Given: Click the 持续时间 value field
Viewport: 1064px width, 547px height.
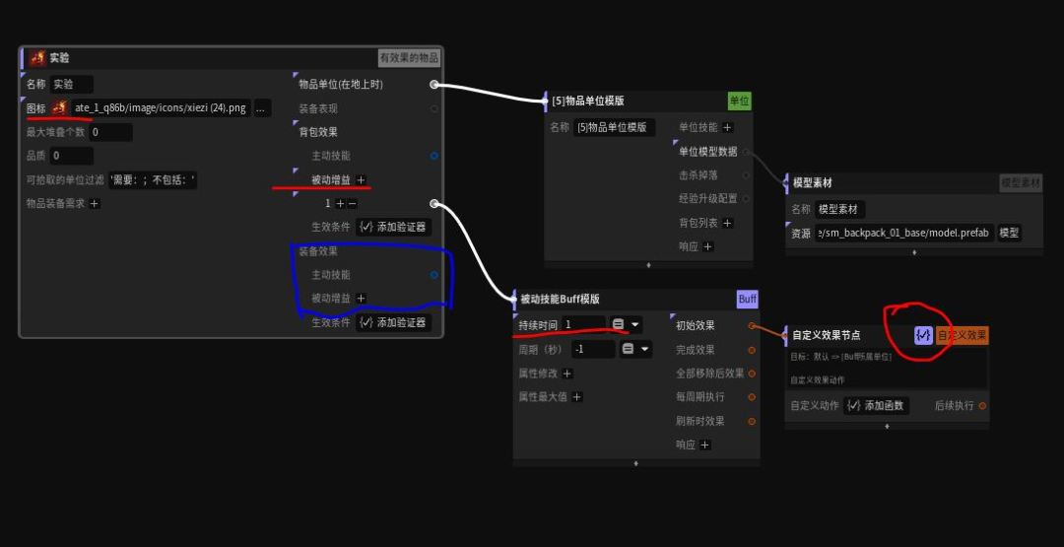Looking at the screenshot, I should pos(583,325).
